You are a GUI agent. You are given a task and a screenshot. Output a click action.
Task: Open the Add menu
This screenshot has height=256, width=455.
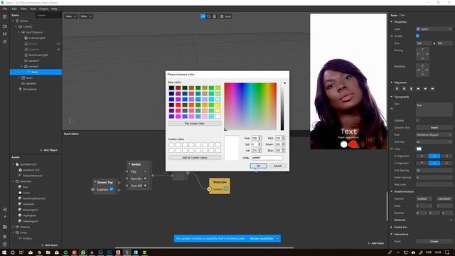click(33, 9)
